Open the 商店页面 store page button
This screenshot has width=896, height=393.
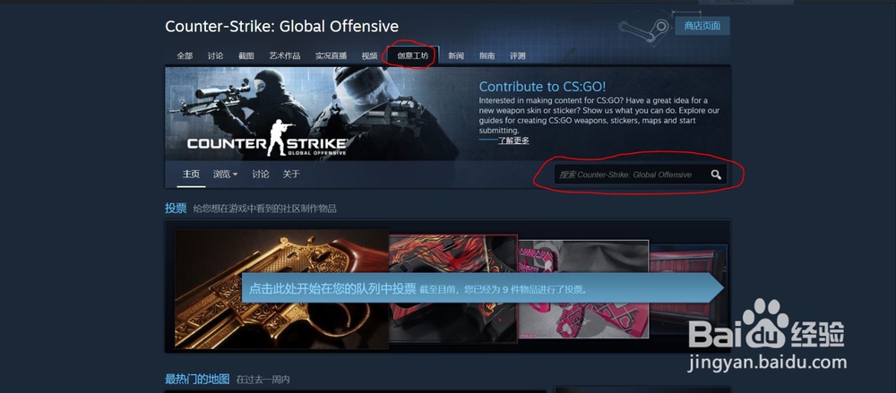pos(702,26)
